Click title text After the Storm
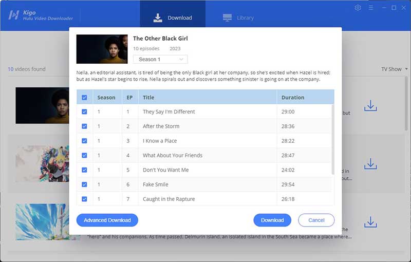Viewport: 411px width, 262px height. click(x=161, y=126)
